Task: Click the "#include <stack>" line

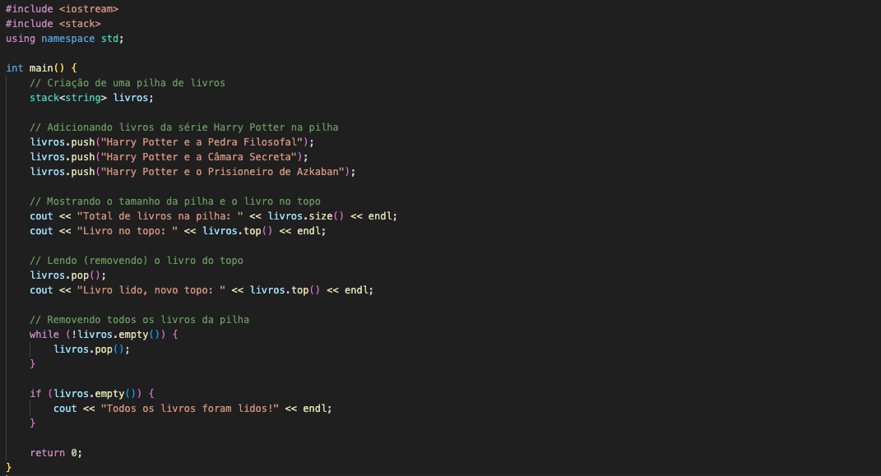Action: 53,24
